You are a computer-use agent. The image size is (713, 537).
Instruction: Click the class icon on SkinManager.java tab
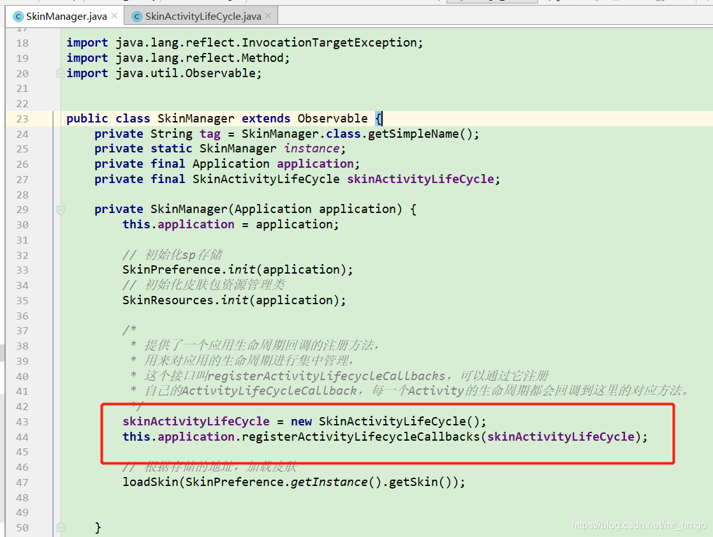coord(18,17)
